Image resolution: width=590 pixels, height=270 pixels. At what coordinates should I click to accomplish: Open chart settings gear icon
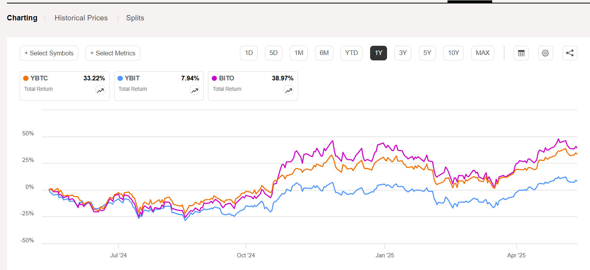click(x=545, y=53)
